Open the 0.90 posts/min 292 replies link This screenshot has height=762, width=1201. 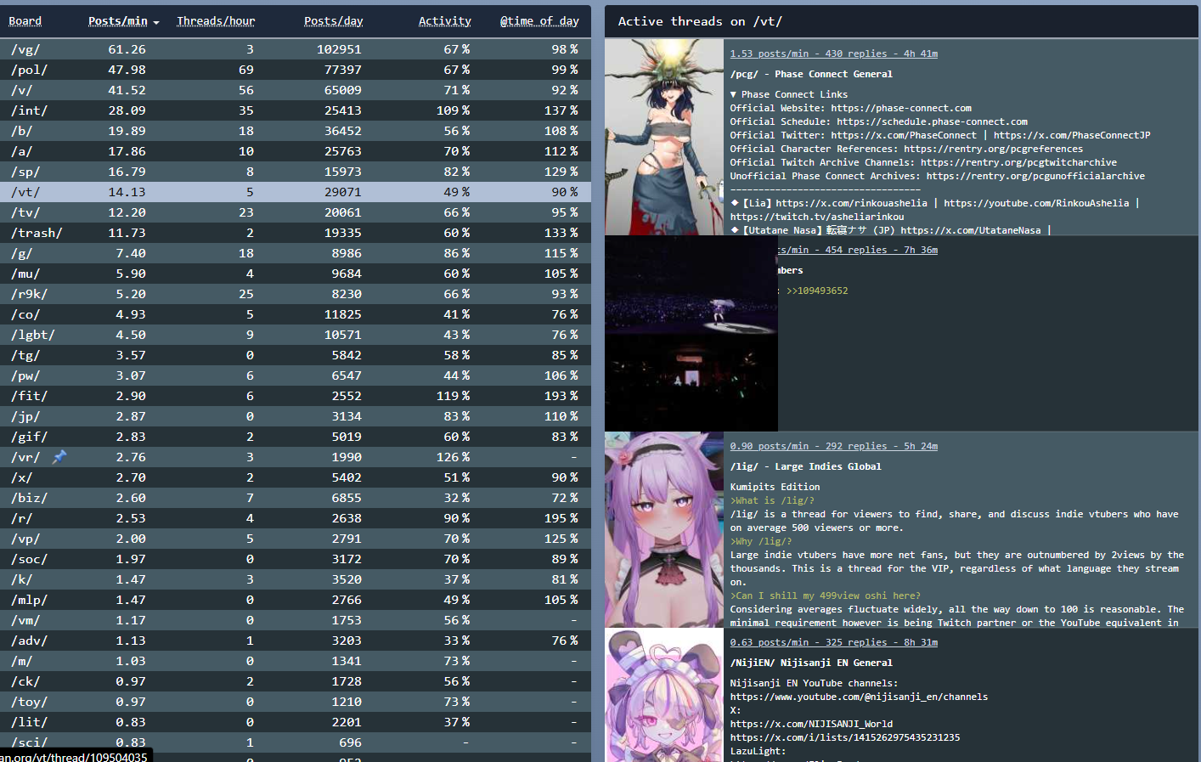pyautogui.click(x=834, y=446)
